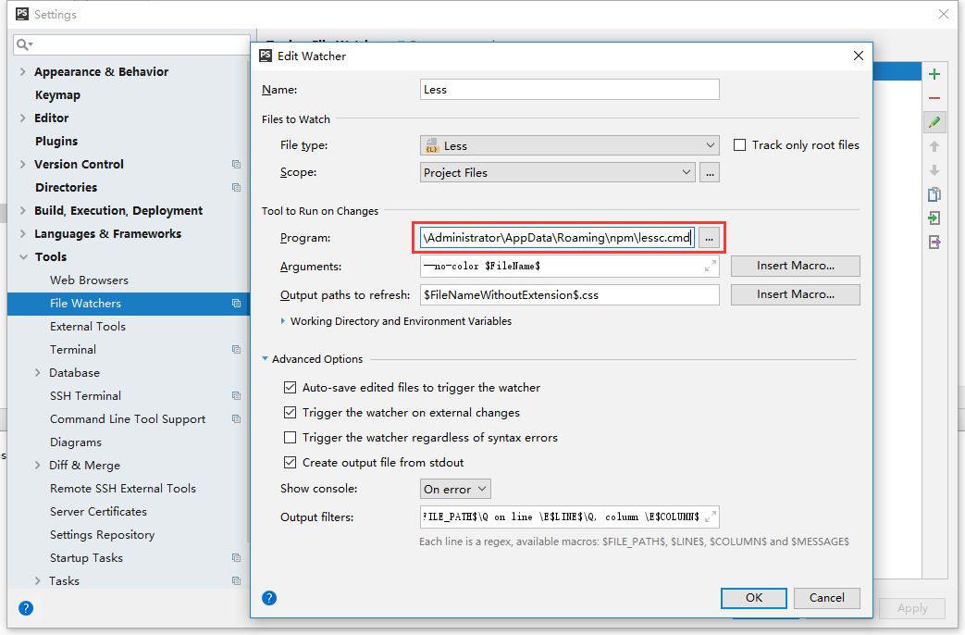Enable Track only root files checkbox
This screenshot has height=635, width=965.
pos(739,145)
